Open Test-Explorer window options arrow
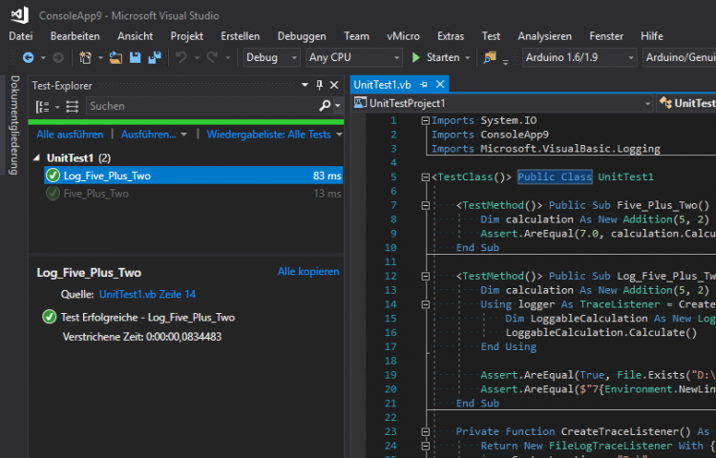This screenshot has width=716, height=458. click(x=305, y=85)
